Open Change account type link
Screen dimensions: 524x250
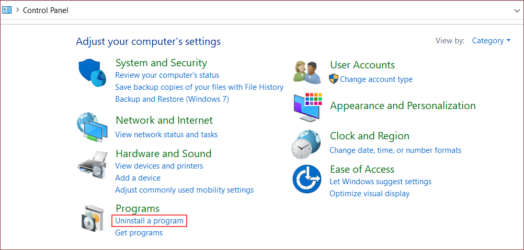click(x=376, y=79)
